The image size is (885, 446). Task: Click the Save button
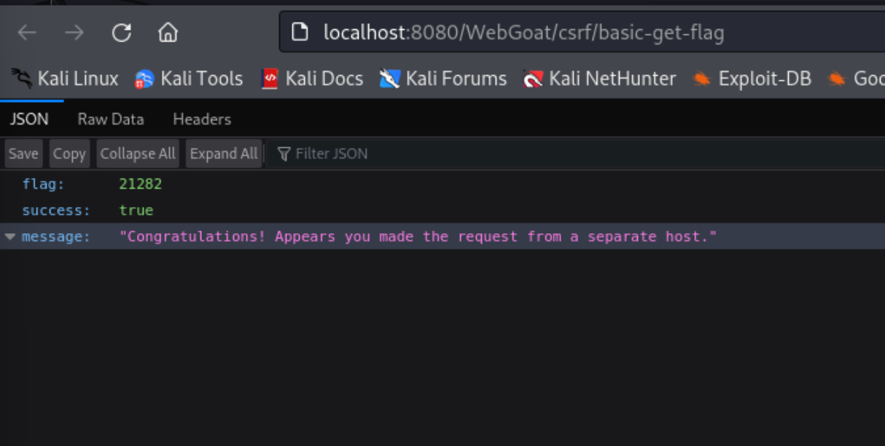tap(23, 154)
